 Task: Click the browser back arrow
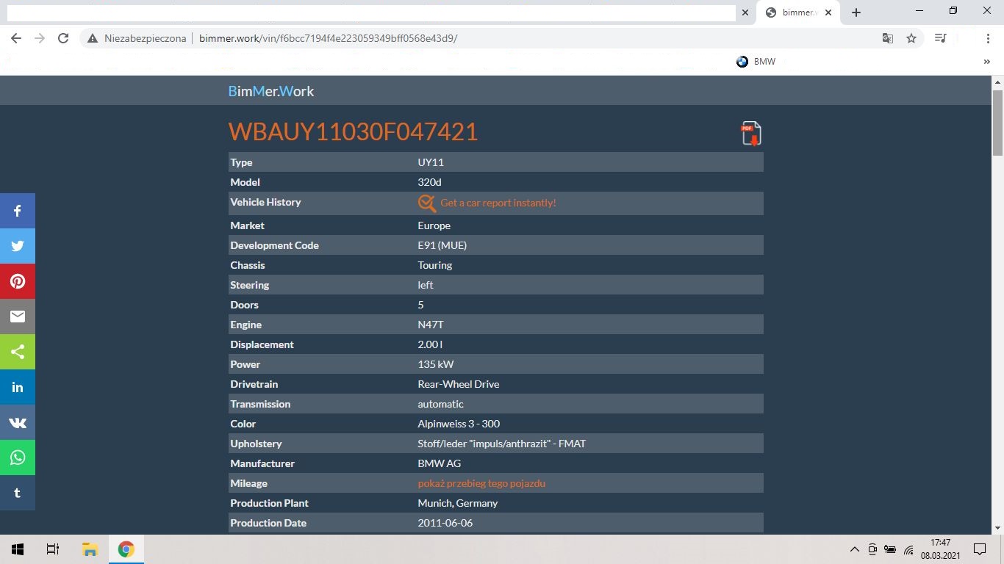click(x=16, y=38)
